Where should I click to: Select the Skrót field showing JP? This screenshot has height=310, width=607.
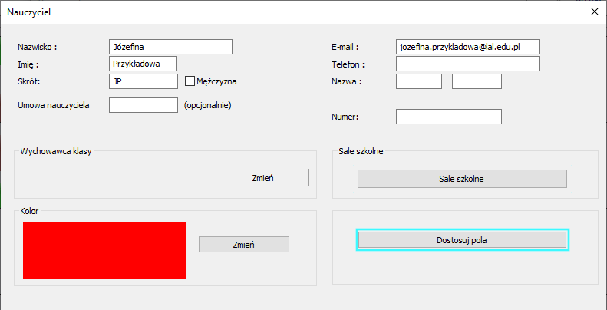[144, 81]
